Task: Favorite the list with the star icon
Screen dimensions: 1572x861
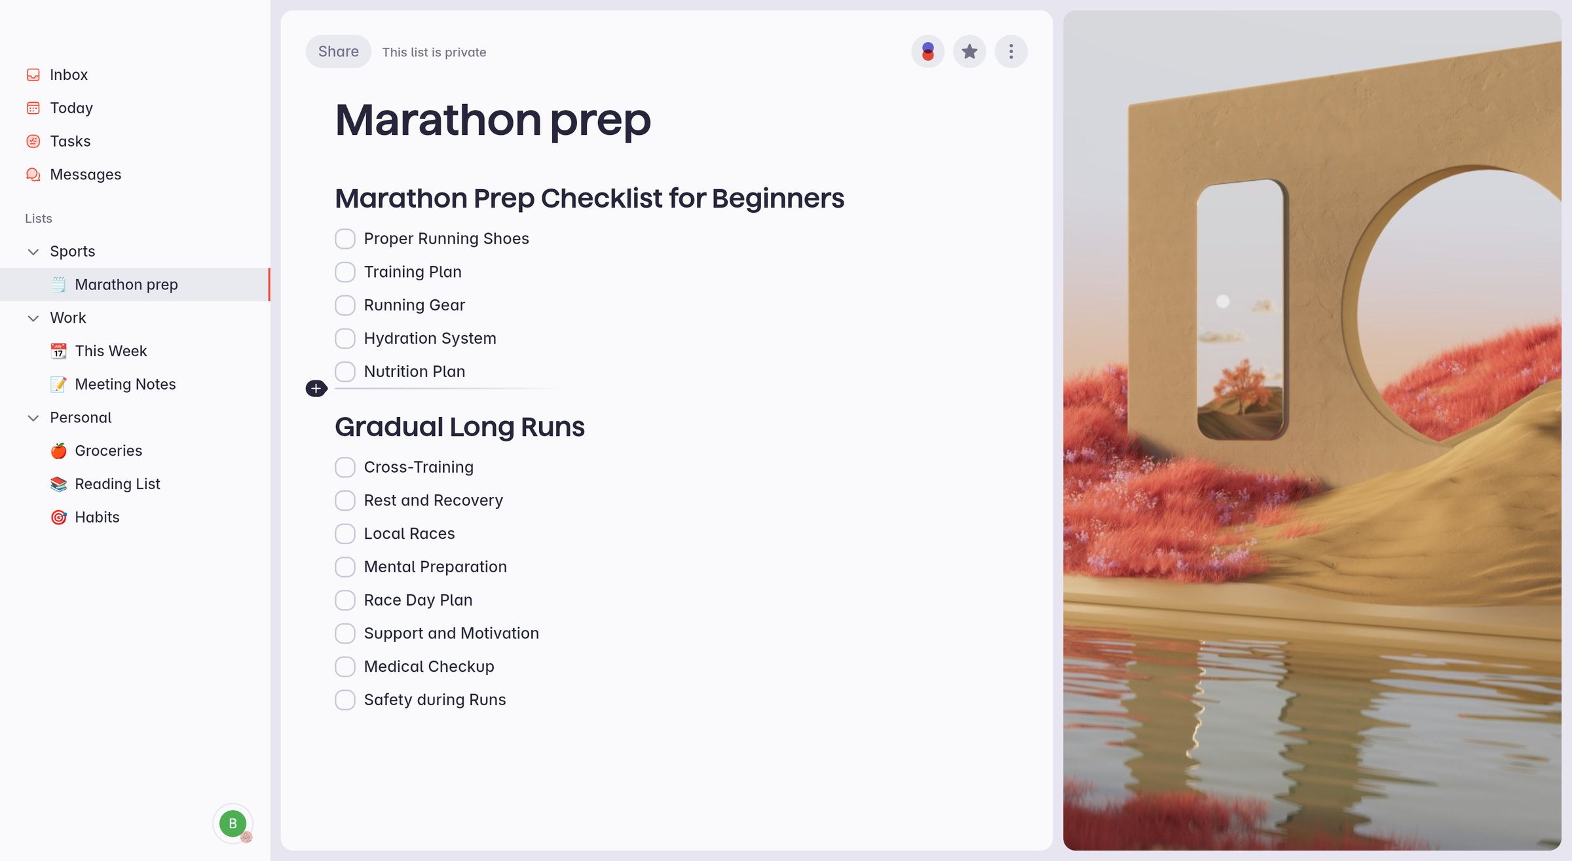Action: (969, 52)
